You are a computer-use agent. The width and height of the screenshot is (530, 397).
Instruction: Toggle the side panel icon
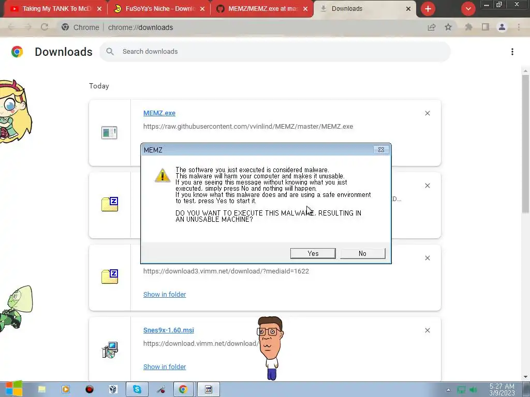485,27
